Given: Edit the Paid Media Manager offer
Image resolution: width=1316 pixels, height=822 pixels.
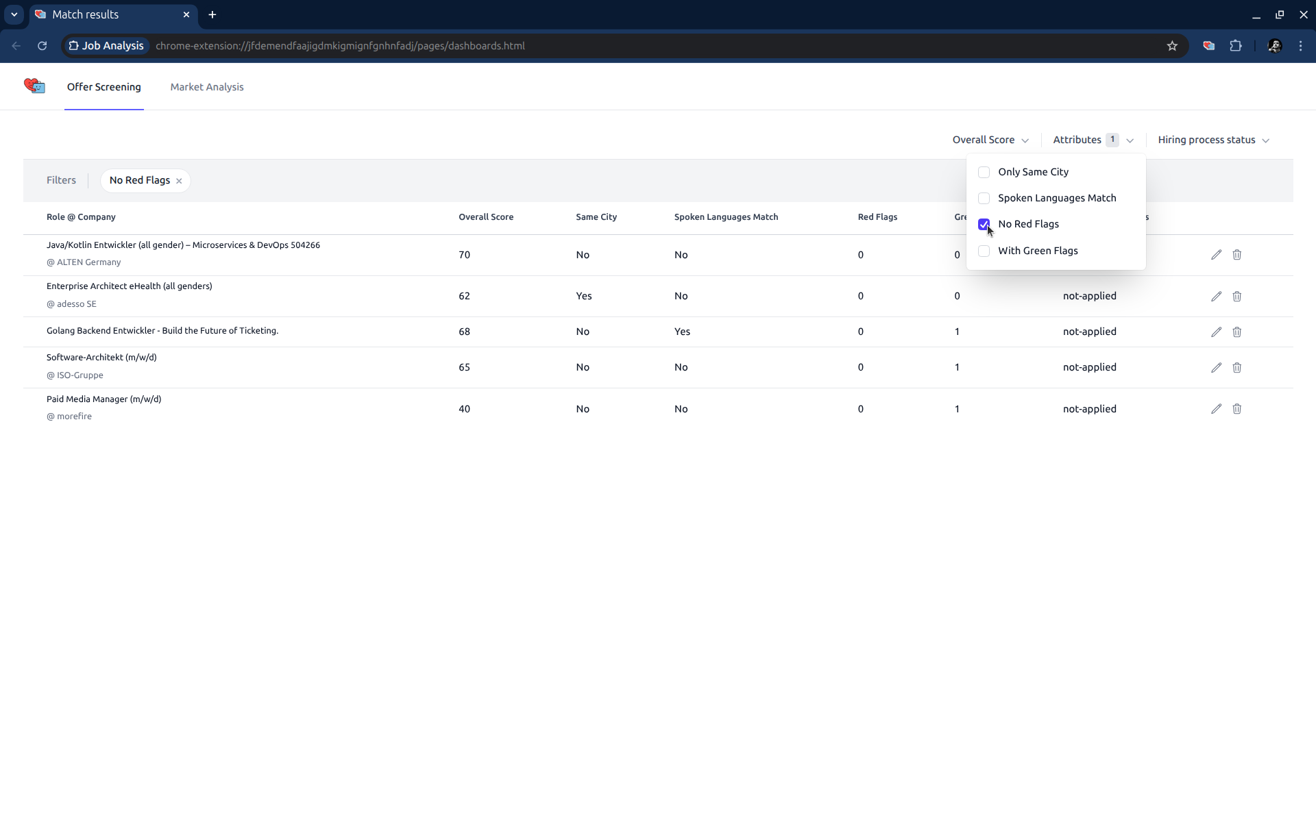Looking at the screenshot, I should point(1216,409).
